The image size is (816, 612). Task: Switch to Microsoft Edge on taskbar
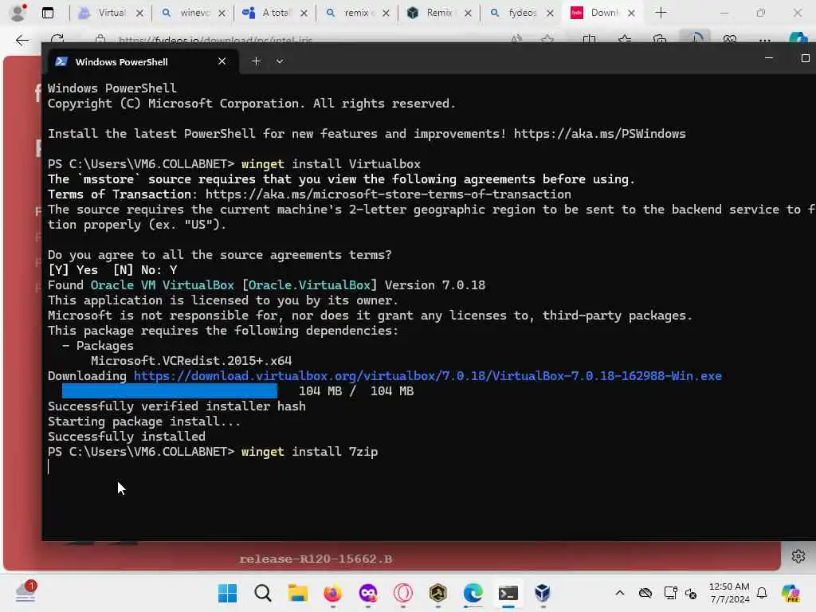coord(473,593)
